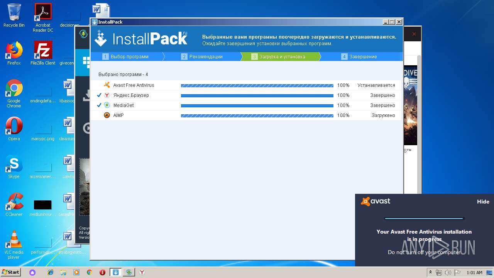Image resolution: width=494 pixels, height=278 pixels.
Task: Switch to InstallPack taskbar button
Action: pos(116,272)
